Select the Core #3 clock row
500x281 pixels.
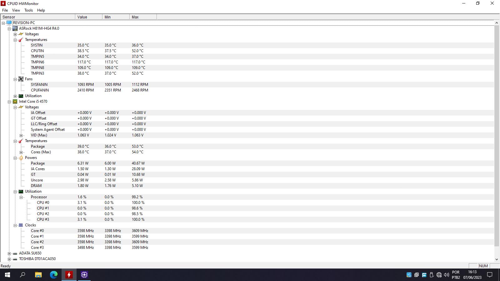tap(247, 248)
